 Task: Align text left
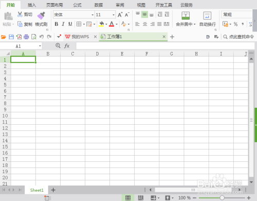(x=137, y=24)
